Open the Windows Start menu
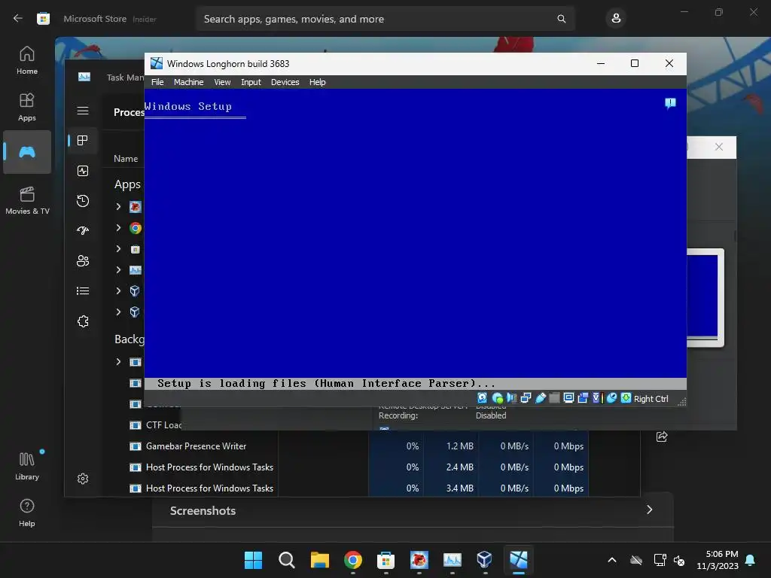 (x=253, y=560)
